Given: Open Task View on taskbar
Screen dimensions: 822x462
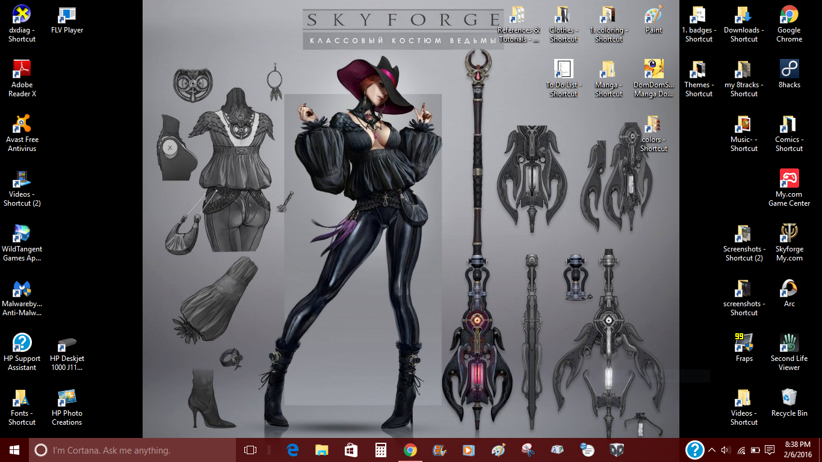Looking at the screenshot, I should pyautogui.click(x=250, y=450).
